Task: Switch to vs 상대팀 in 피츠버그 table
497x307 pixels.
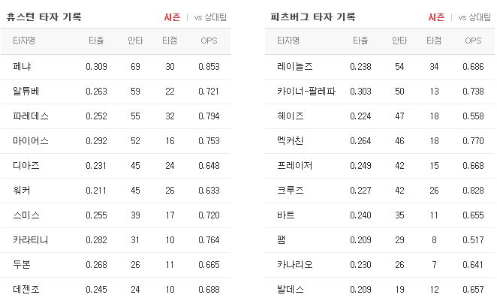Action: [474, 17]
